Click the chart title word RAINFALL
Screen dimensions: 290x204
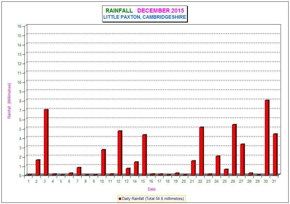tap(119, 11)
